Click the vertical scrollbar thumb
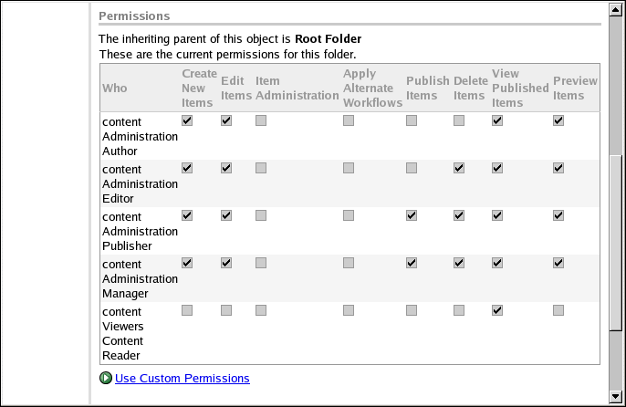The width and height of the screenshot is (626, 407). [x=616, y=246]
